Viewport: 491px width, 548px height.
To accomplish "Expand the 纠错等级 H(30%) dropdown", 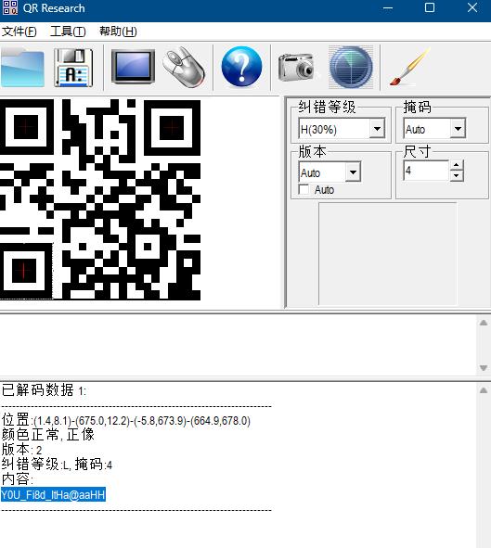I will pyautogui.click(x=377, y=129).
